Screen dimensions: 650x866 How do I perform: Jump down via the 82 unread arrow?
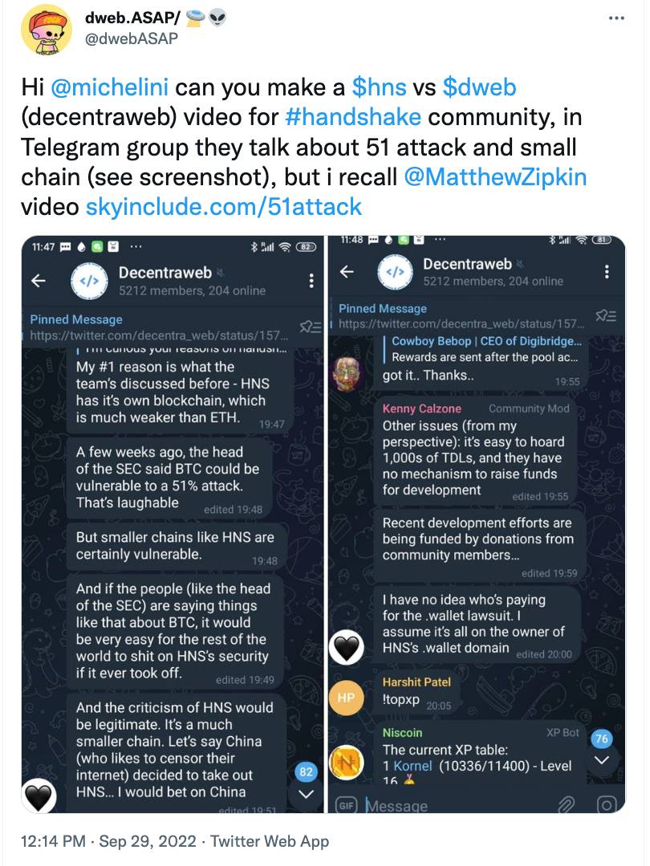point(305,793)
